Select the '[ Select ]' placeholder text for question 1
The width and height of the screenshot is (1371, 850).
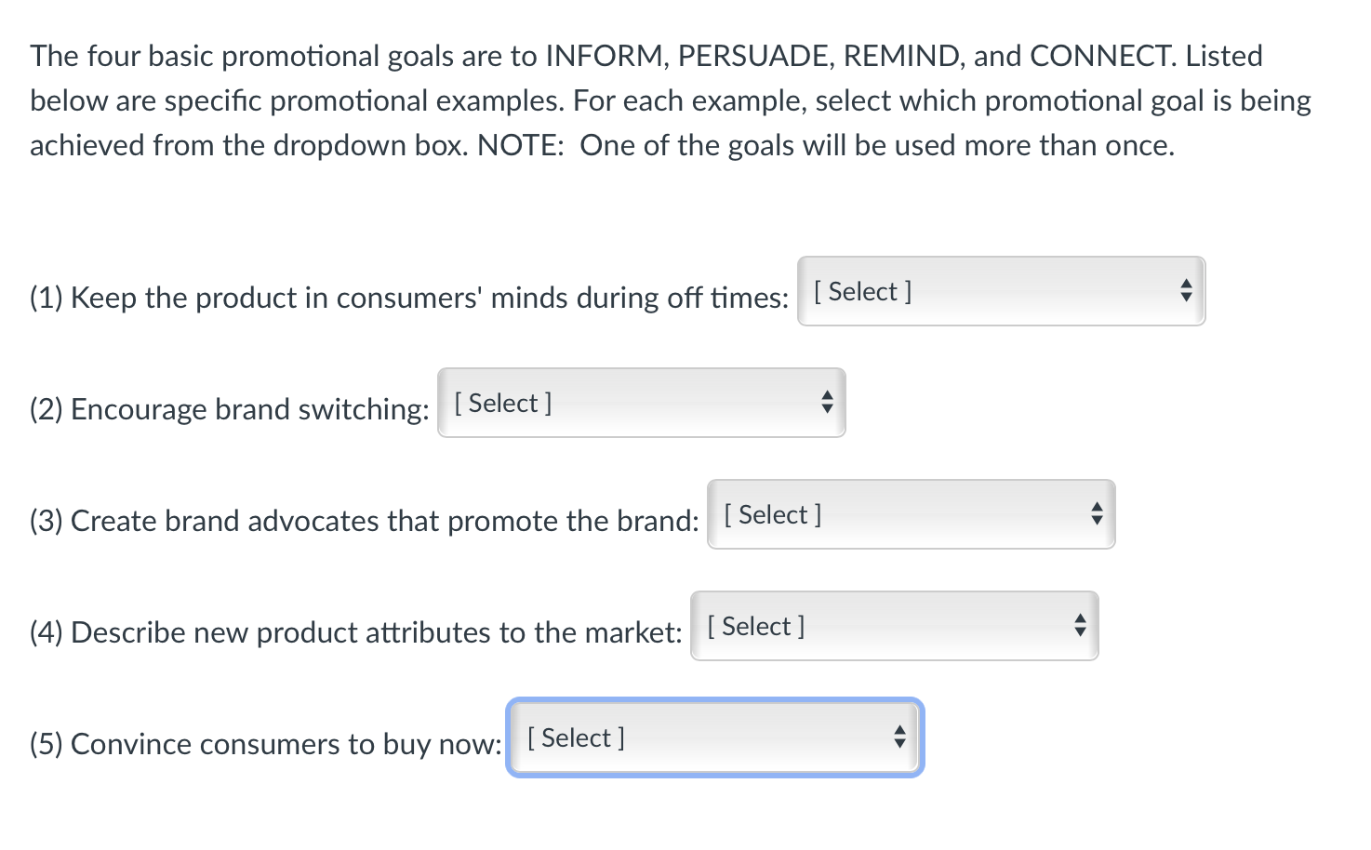click(861, 291)
